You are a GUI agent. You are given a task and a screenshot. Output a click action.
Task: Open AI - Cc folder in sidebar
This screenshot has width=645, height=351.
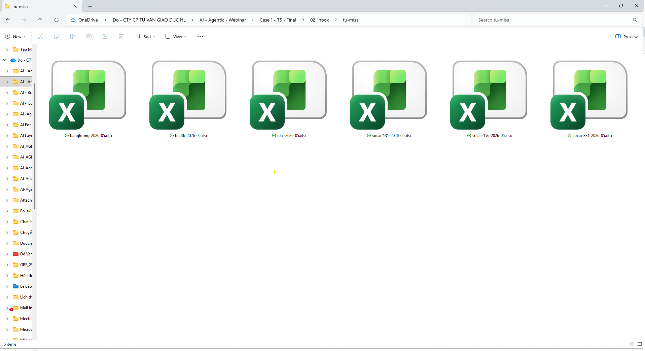tap(22, 103)
